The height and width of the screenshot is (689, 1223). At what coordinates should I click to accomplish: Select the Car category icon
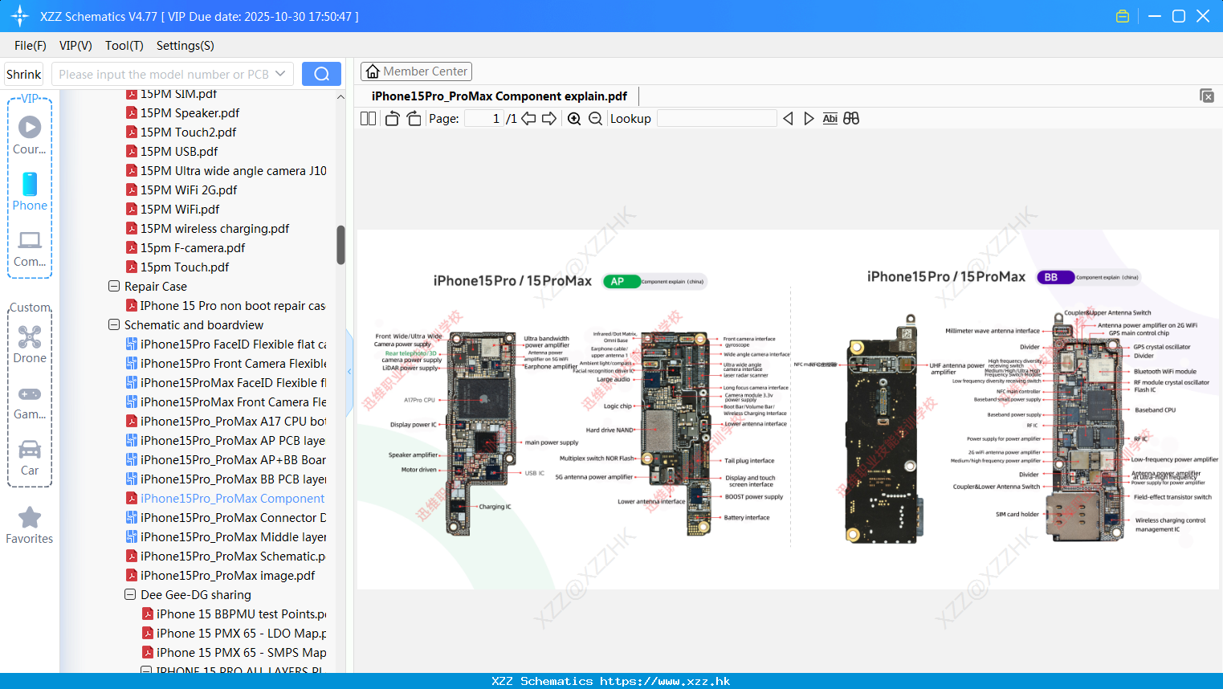click(x=30, y=457)
